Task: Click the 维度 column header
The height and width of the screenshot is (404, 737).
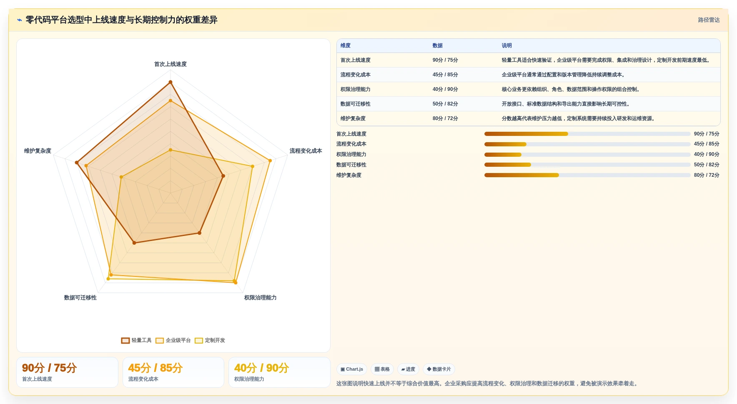Action: tap(346, 45)
